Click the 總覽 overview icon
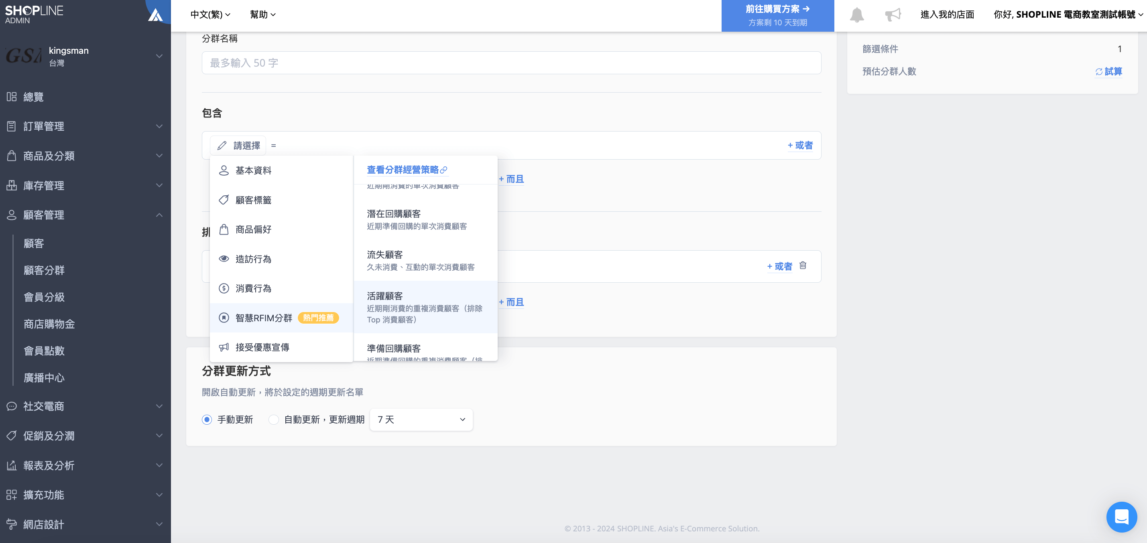 click(12, 97)
